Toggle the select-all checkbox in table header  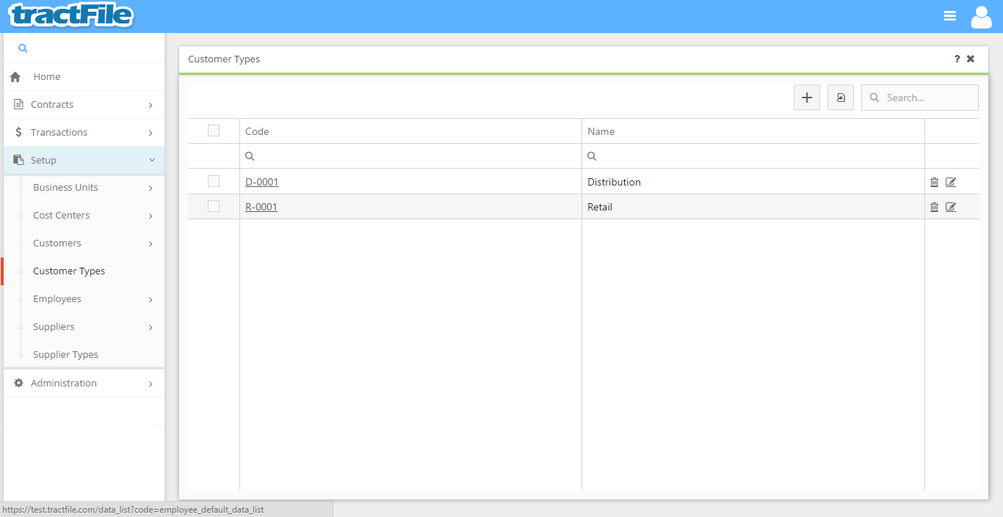click(214, 131)
